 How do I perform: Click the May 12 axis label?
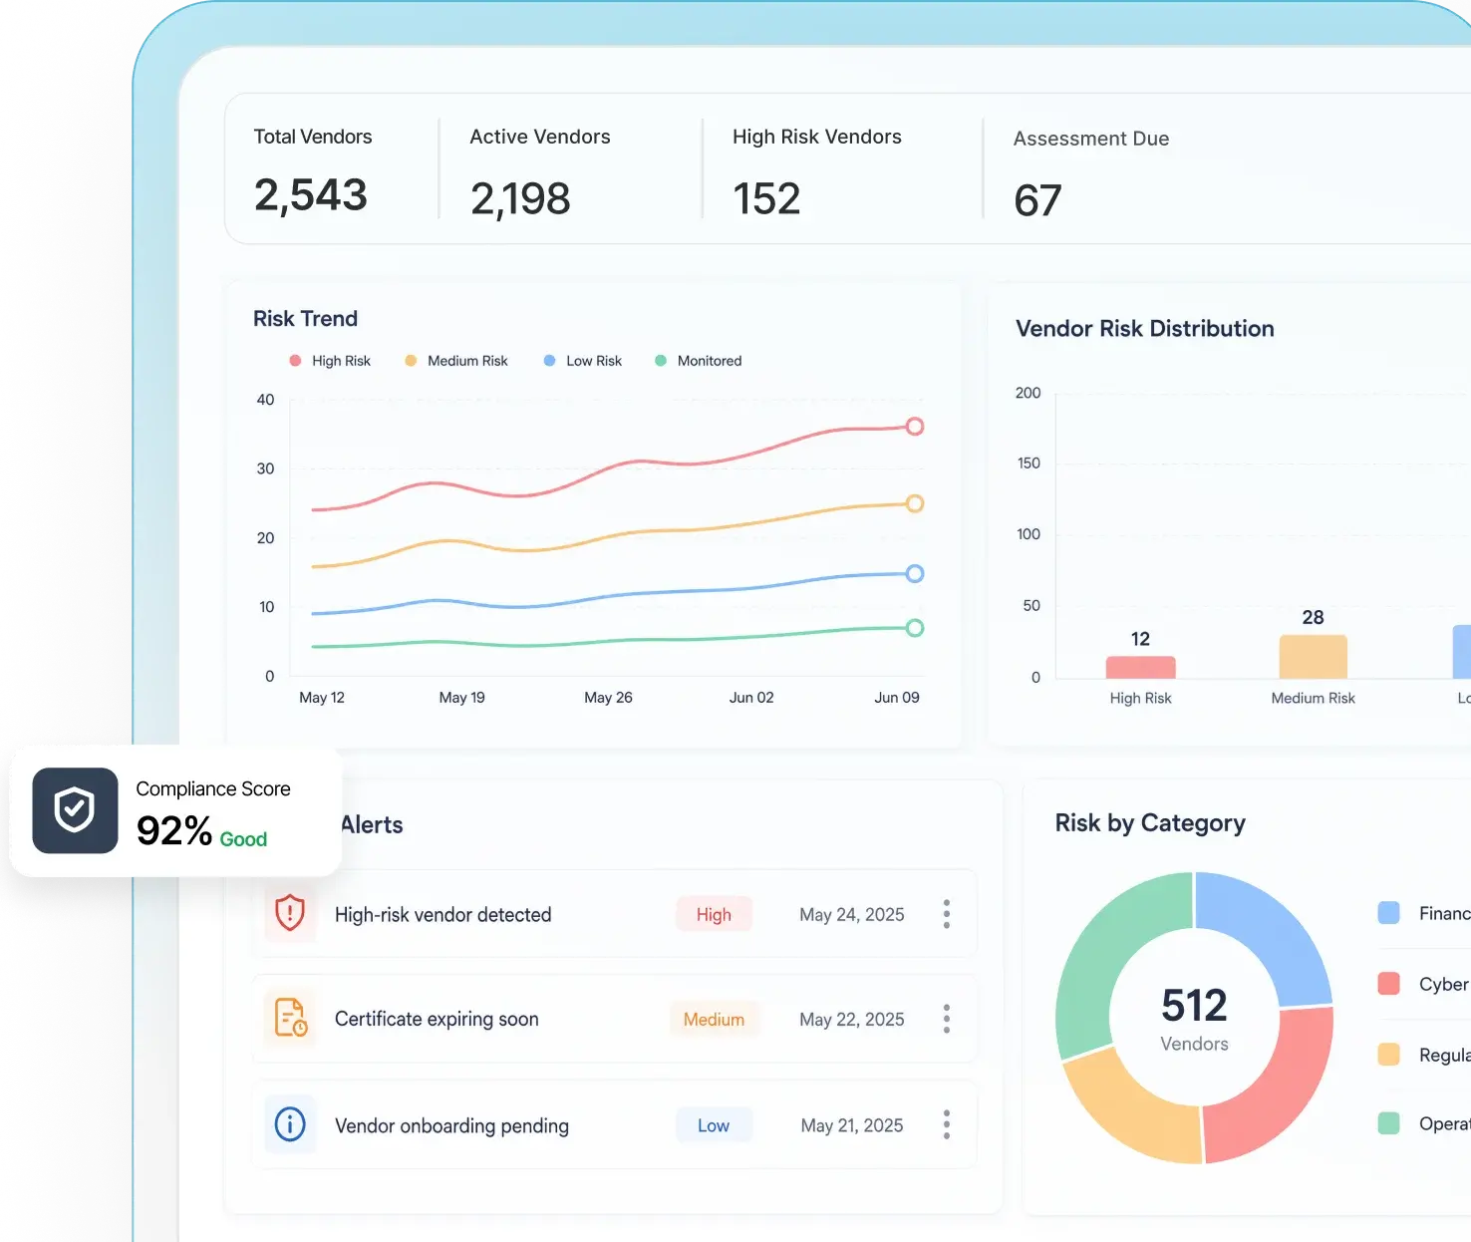click(322, 698)
